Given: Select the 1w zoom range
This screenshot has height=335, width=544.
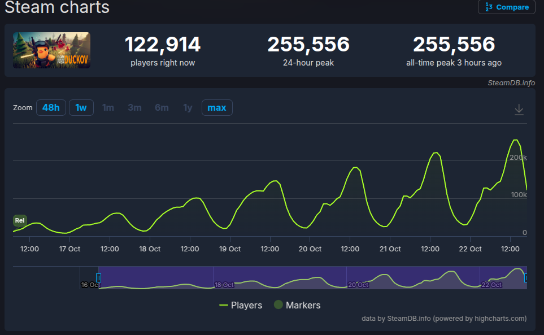Looking at the screenshot, I should tap(81, 107).
